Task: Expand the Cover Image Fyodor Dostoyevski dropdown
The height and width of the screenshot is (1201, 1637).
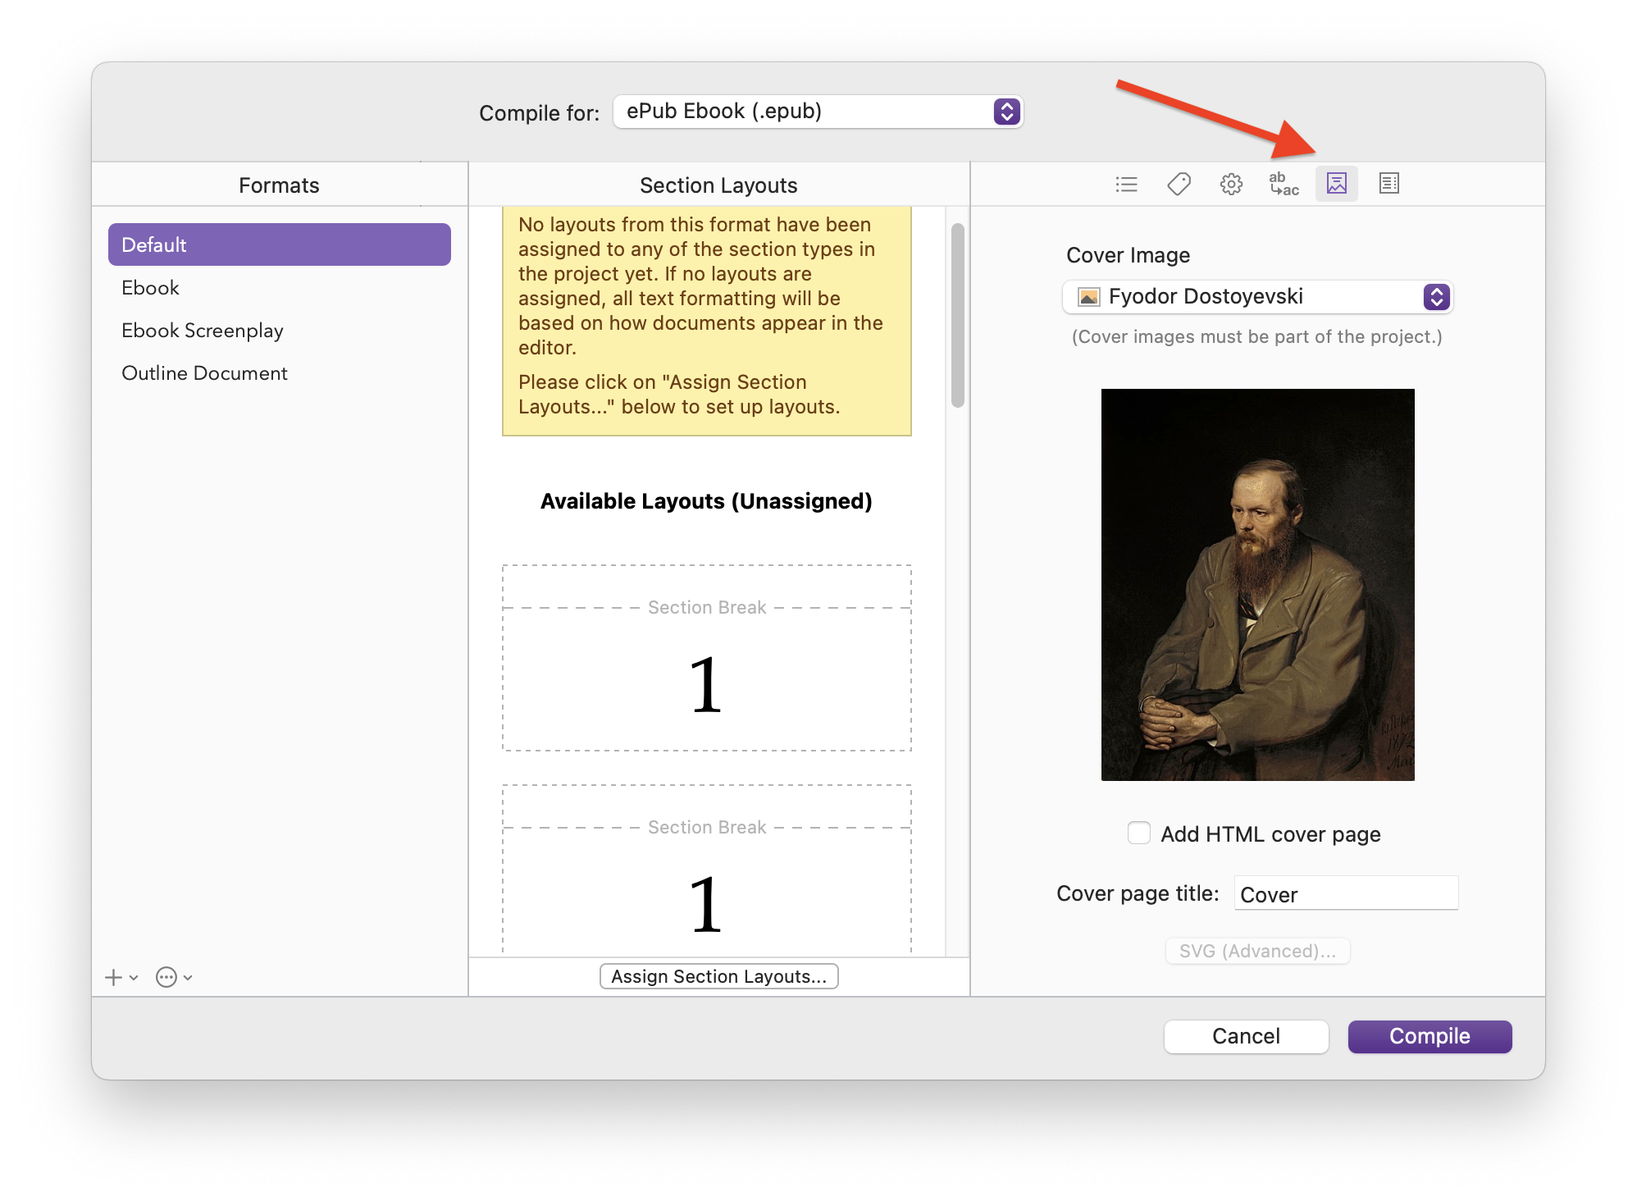Action: tap(1257, 297)
